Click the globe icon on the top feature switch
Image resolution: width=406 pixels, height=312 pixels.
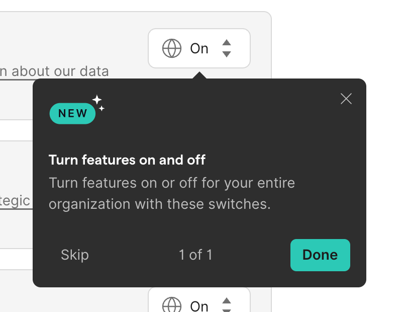tap(172, 48)
